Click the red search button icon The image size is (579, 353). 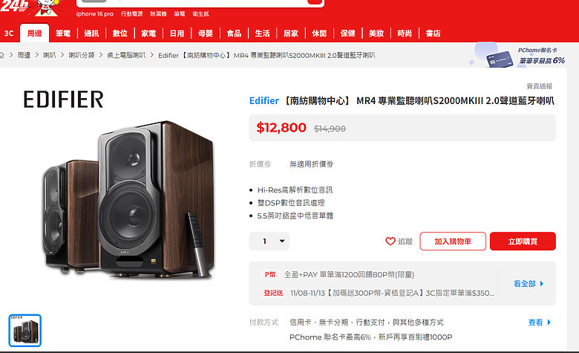(x=315, y=1)
